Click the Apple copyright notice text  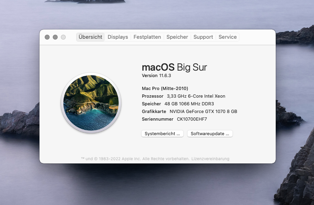point(135,159)
